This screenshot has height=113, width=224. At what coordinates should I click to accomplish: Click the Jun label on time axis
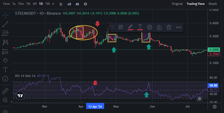[152, 107]
